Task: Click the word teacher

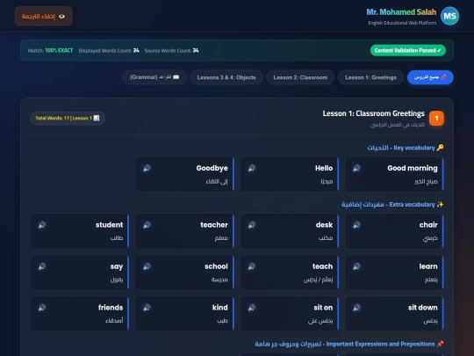Action: (214, 225)
